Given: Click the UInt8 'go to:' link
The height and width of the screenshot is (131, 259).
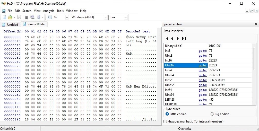Looking at the screenshot, I should click(x=203, y=56).
